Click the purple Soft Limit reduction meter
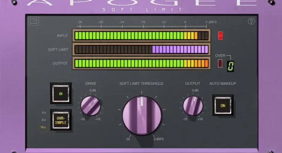The image size is (282, 153). pos(141,49)
